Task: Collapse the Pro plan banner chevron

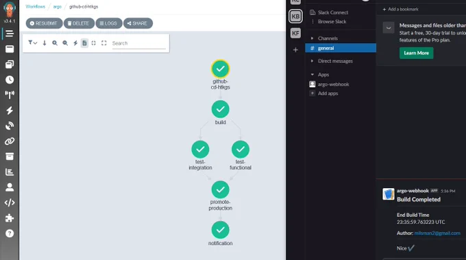Action: [389, 28]
